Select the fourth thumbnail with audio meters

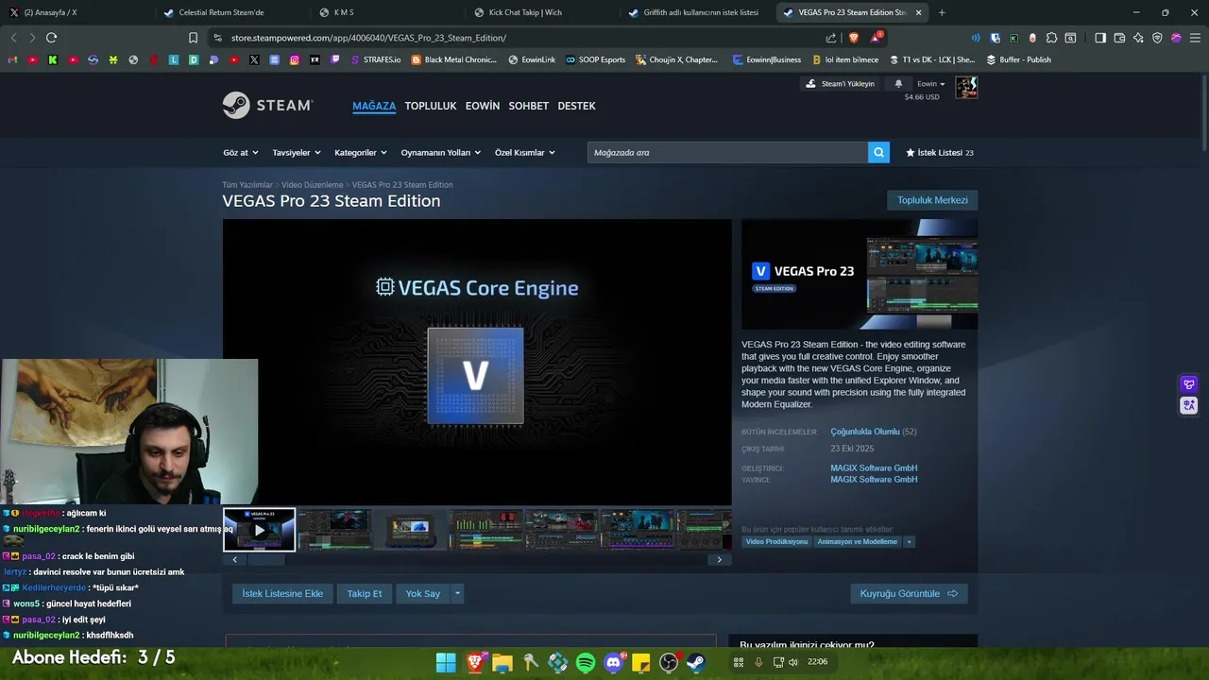(x=486, y=529)
